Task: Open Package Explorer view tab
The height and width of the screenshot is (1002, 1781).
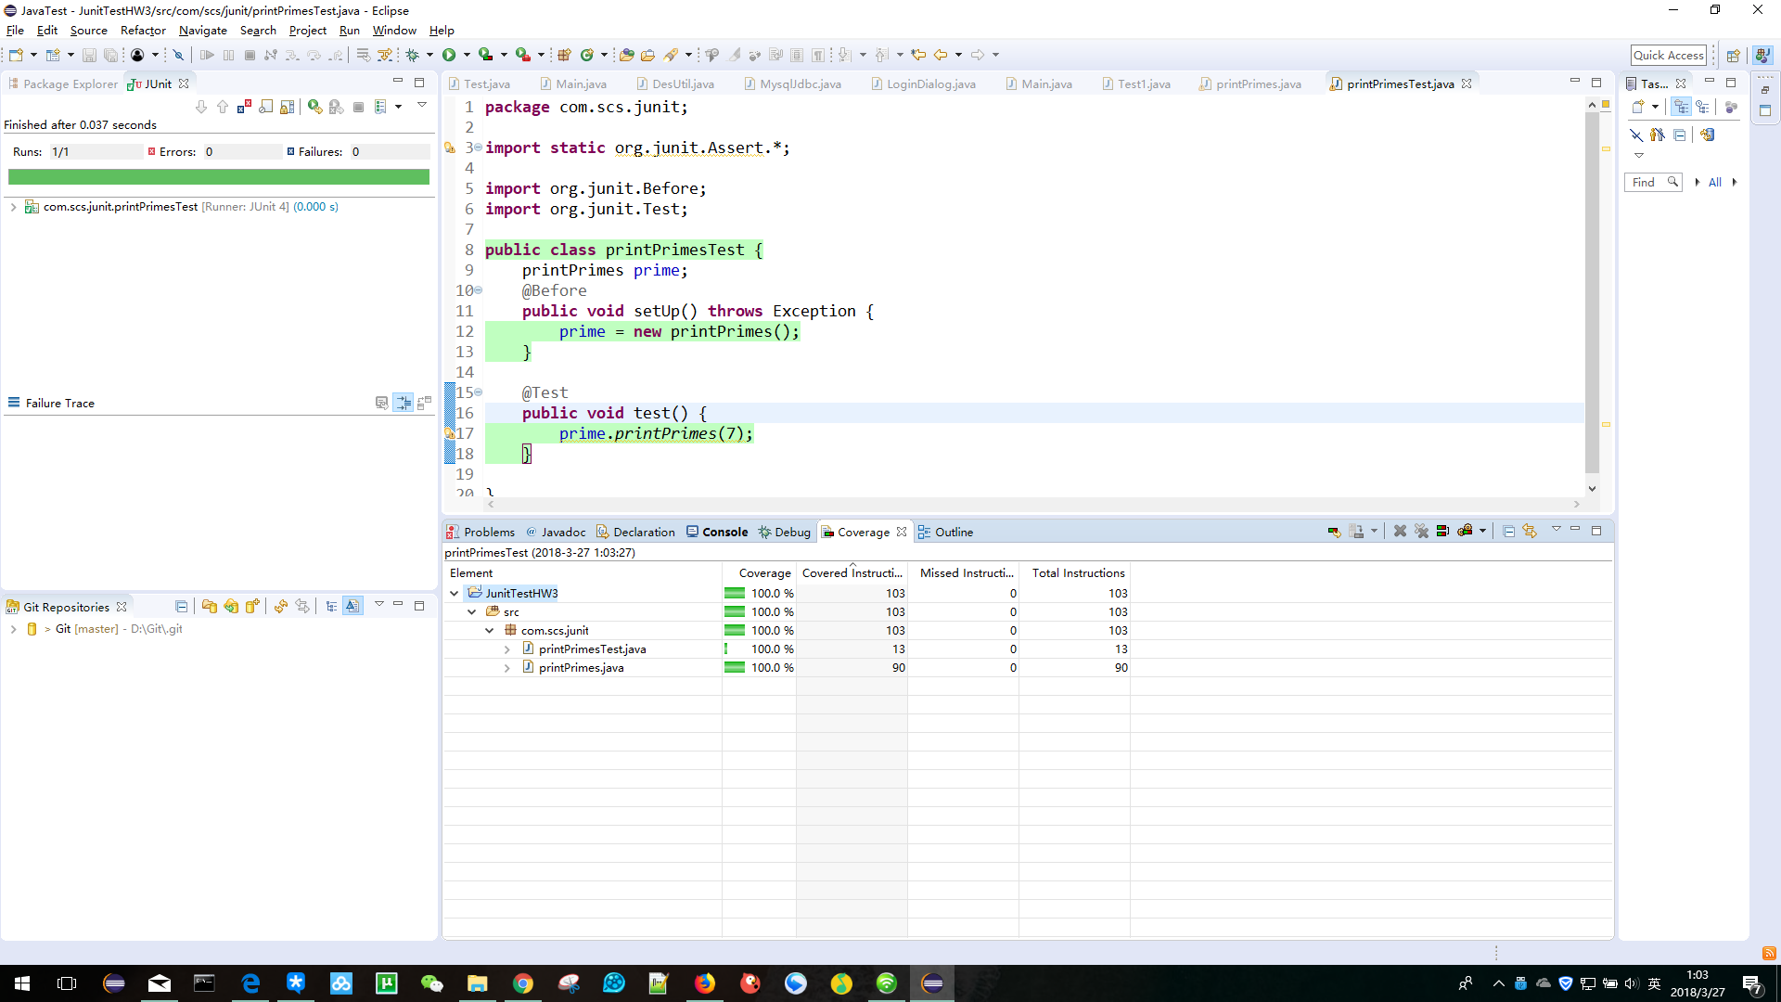Action: (70, 84)
